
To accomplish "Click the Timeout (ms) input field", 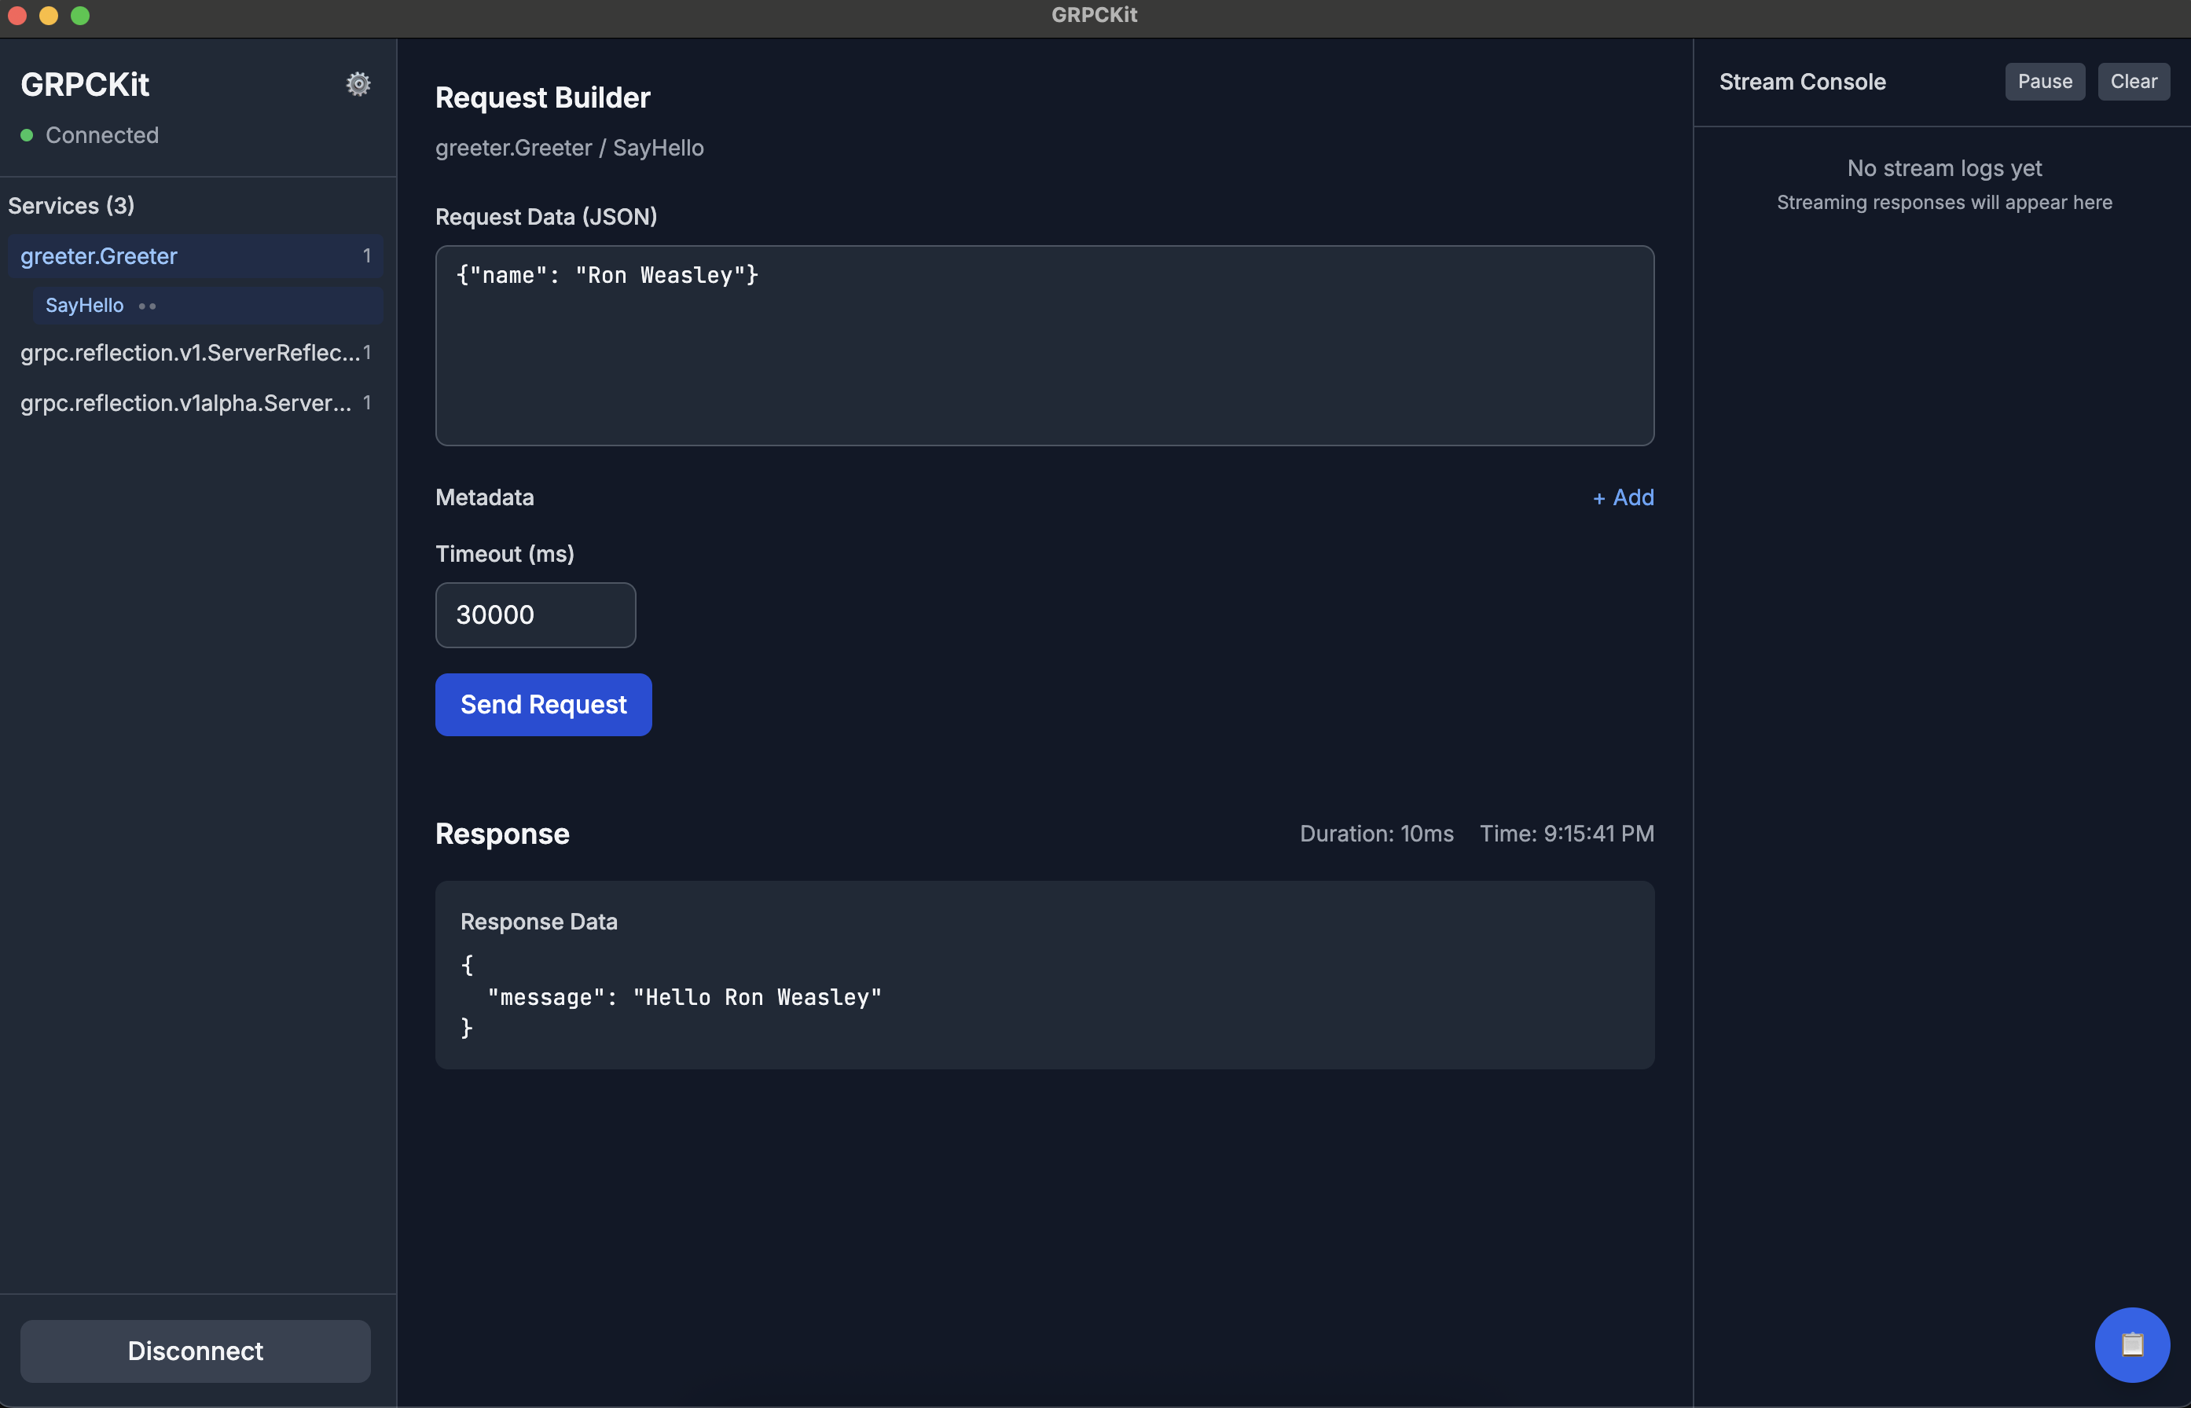I will (535, 615).
